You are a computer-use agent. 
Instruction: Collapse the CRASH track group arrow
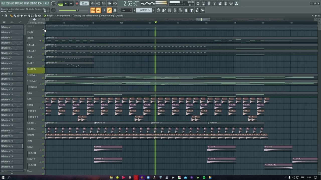click(40, 150)
